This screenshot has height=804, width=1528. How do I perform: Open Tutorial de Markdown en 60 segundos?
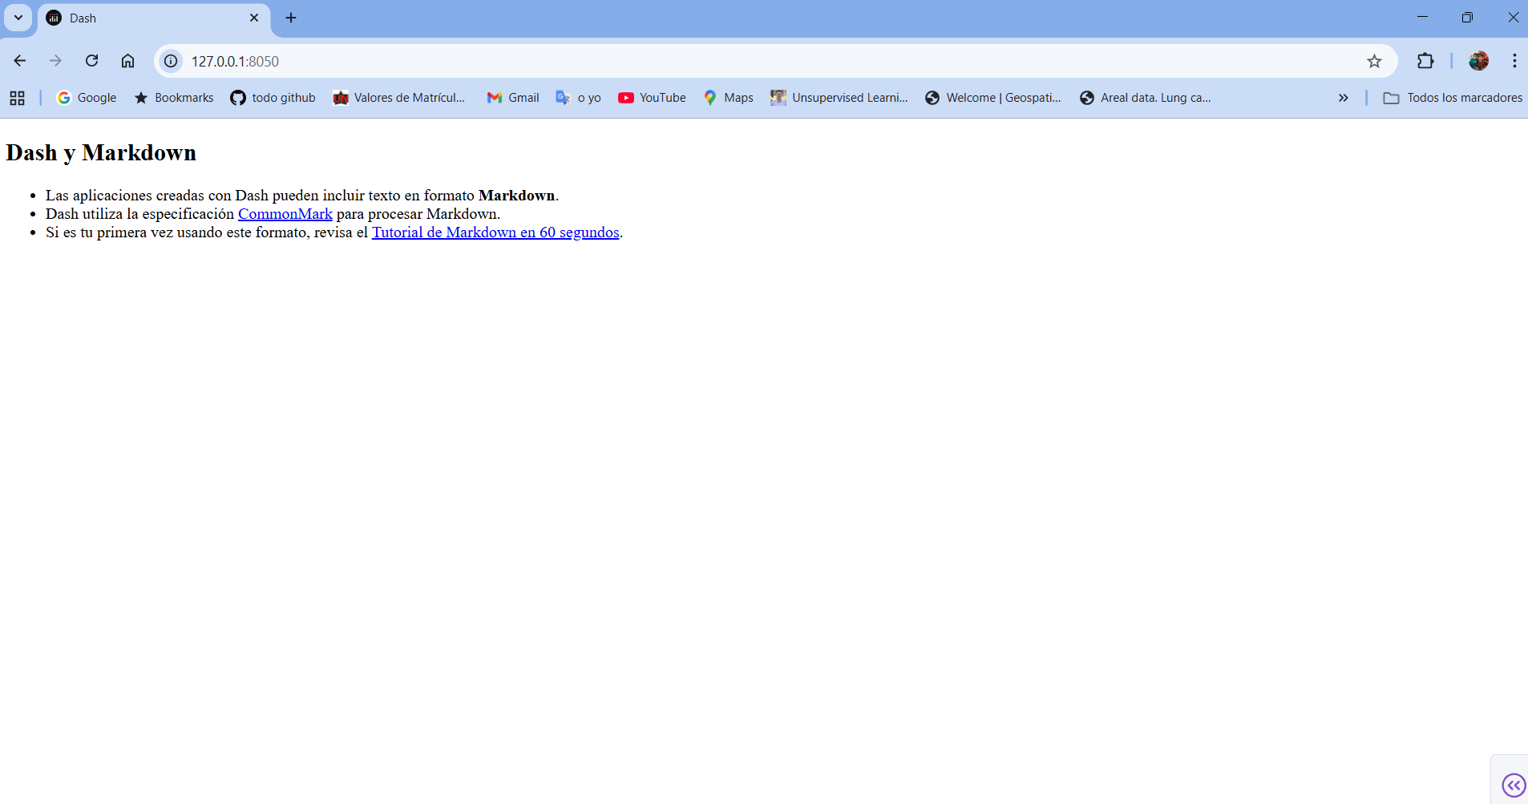click(495, 232)
